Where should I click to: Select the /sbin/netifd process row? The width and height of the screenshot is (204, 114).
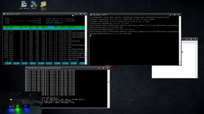pyautogui.click(x=44, y=41)
